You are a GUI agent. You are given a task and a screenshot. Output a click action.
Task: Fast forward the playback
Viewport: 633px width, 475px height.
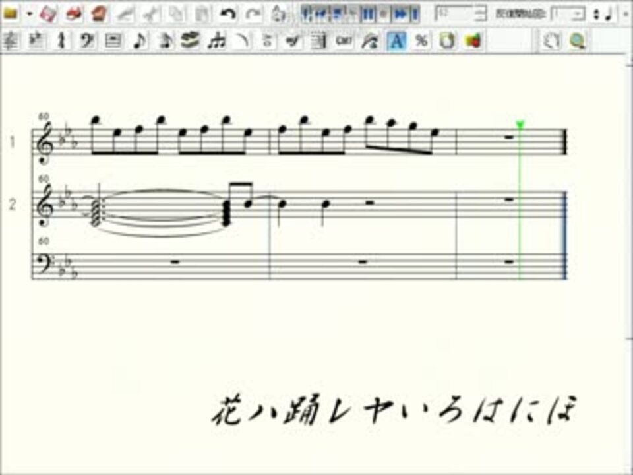[400, 15]
